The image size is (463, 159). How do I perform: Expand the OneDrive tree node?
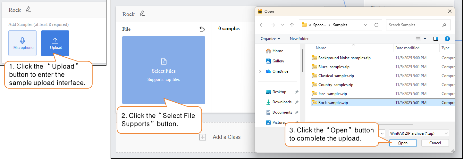260,71
